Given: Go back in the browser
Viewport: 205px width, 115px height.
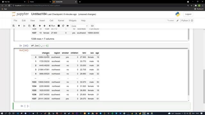Looking at the screenshot, I should tap(2, 6).
